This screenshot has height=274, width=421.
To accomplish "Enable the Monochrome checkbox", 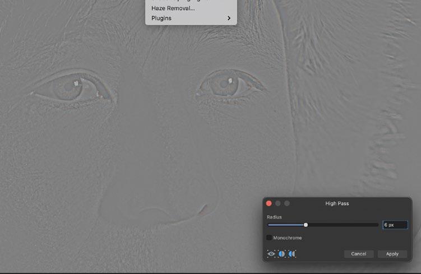I will 269,238.
